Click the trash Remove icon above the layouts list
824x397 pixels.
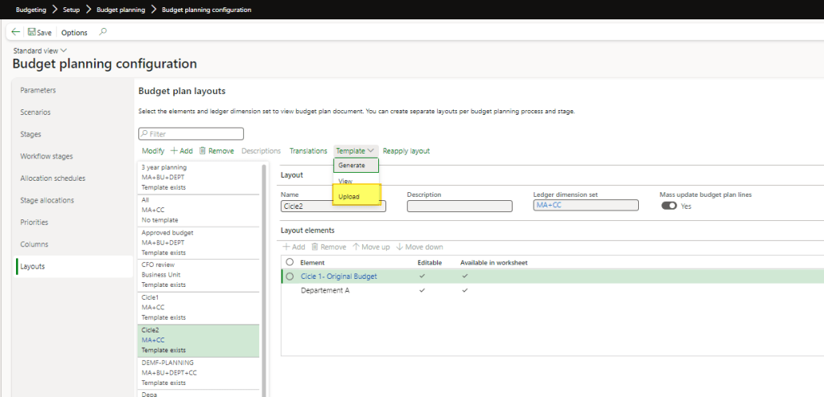pyautogui.click(x=203, y=151)
